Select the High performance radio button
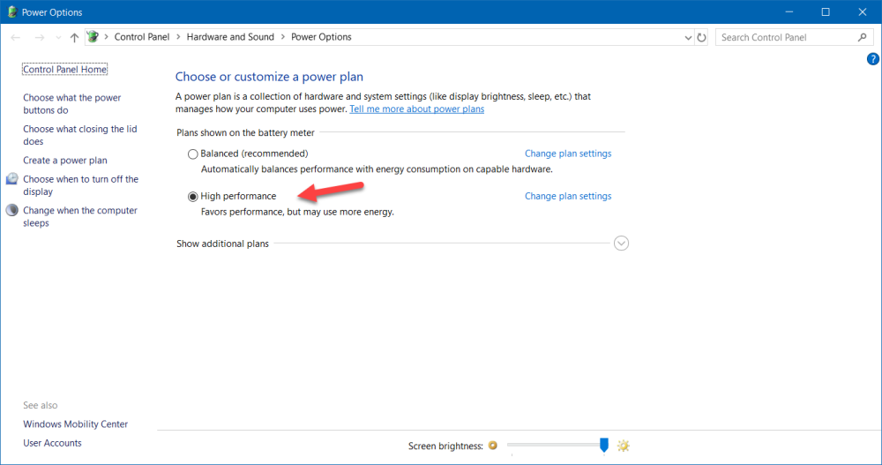Screen dimensions: 882x465 tap(193, 197)
